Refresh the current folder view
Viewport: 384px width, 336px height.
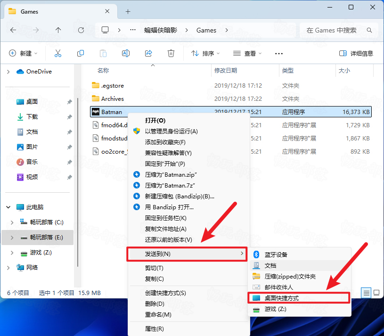(x=81, y=30)
